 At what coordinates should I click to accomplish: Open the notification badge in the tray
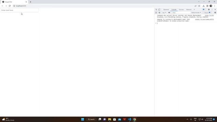click(x=214, y=119)
